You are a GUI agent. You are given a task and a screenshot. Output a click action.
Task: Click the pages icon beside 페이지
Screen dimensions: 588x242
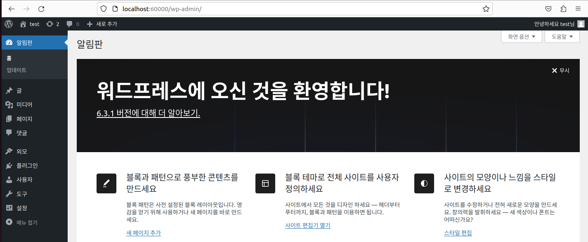pos(9,119)
